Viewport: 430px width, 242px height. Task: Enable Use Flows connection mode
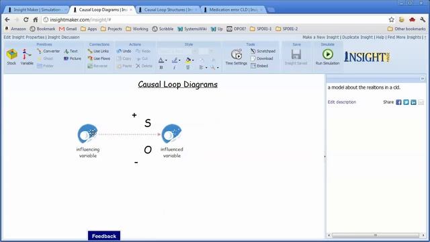99,58
